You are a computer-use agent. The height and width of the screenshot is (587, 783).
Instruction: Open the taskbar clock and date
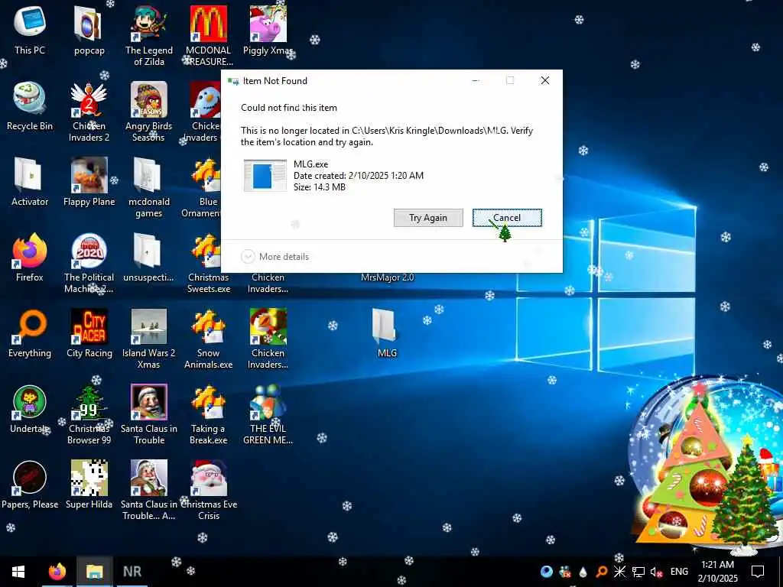tap(717, 572)
